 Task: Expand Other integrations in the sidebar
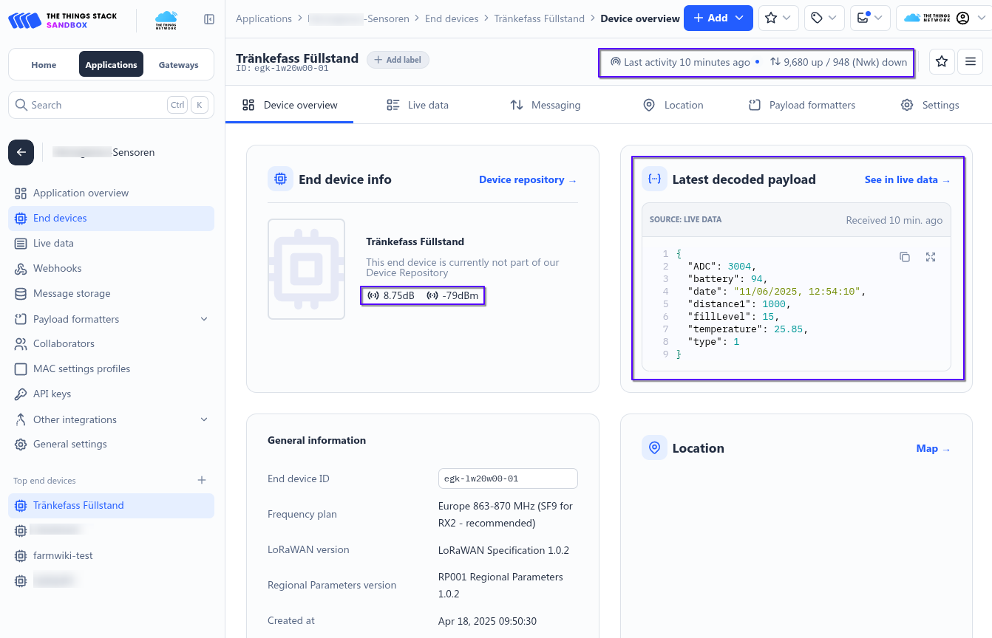204,419
